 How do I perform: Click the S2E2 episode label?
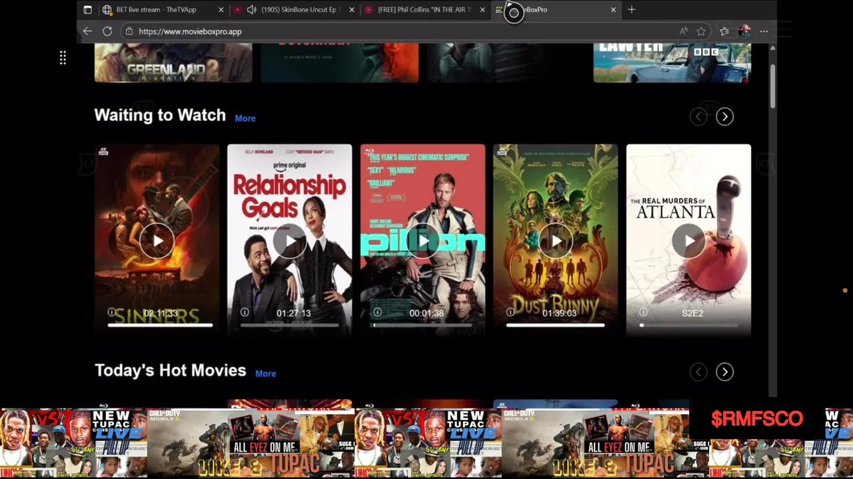click(x=692, y=313)
